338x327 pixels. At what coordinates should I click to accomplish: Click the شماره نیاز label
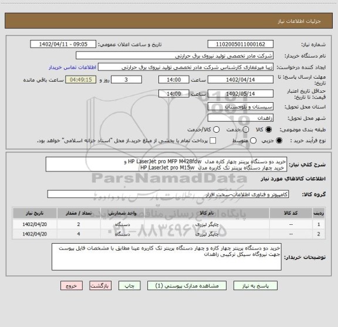pyautogui.click(x=313, y=45)
